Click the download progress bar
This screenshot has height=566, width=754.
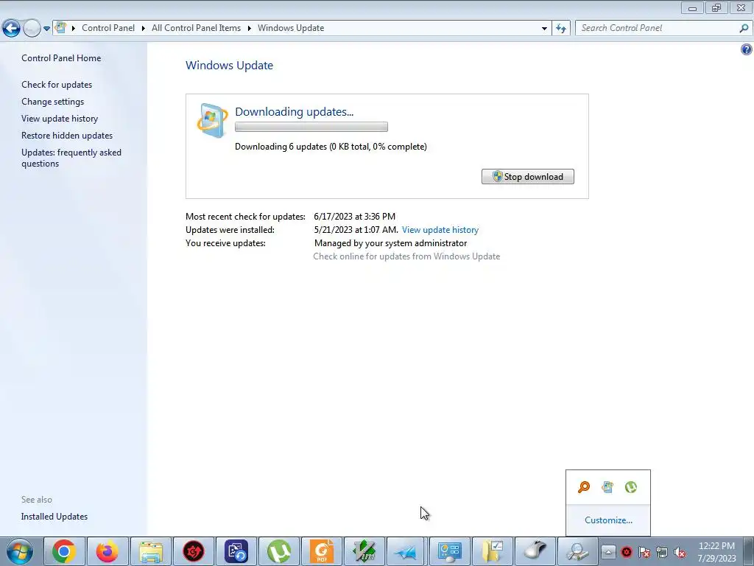click(x=311, y=127)
